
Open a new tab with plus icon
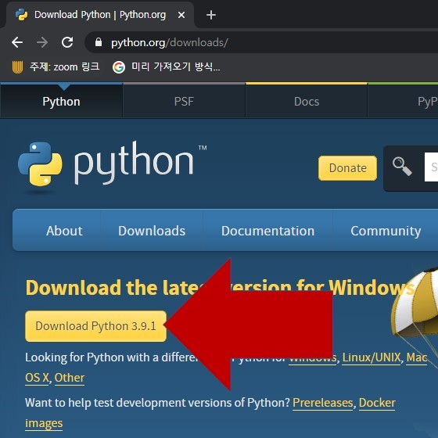(211, 15)
